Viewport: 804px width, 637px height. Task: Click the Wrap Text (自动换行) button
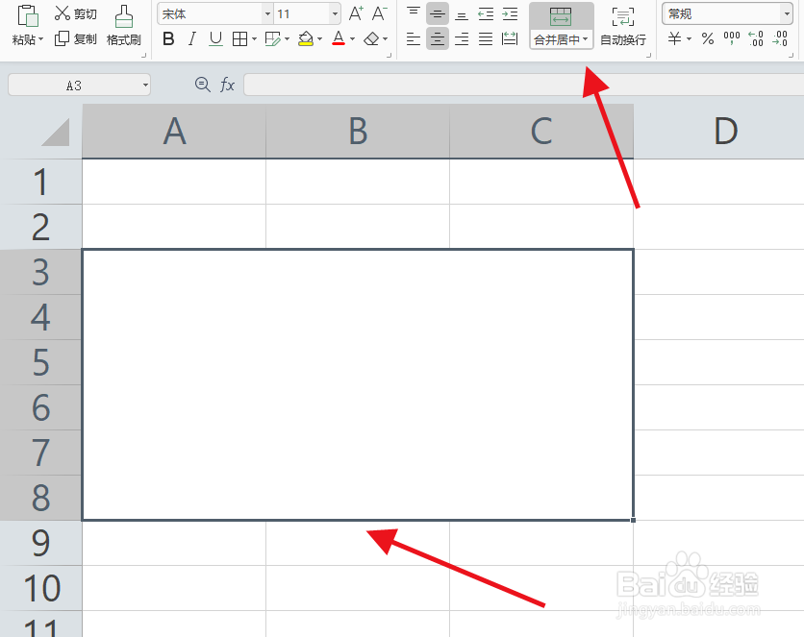coord(623,26)
